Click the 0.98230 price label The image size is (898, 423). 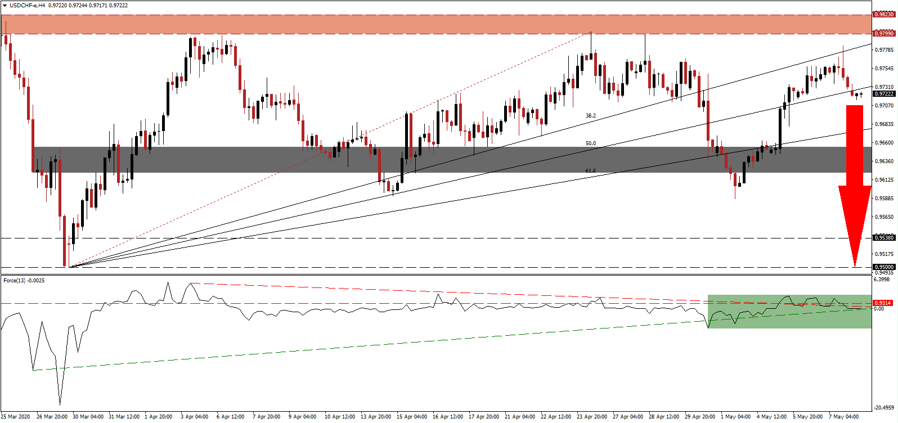point(883,15)
